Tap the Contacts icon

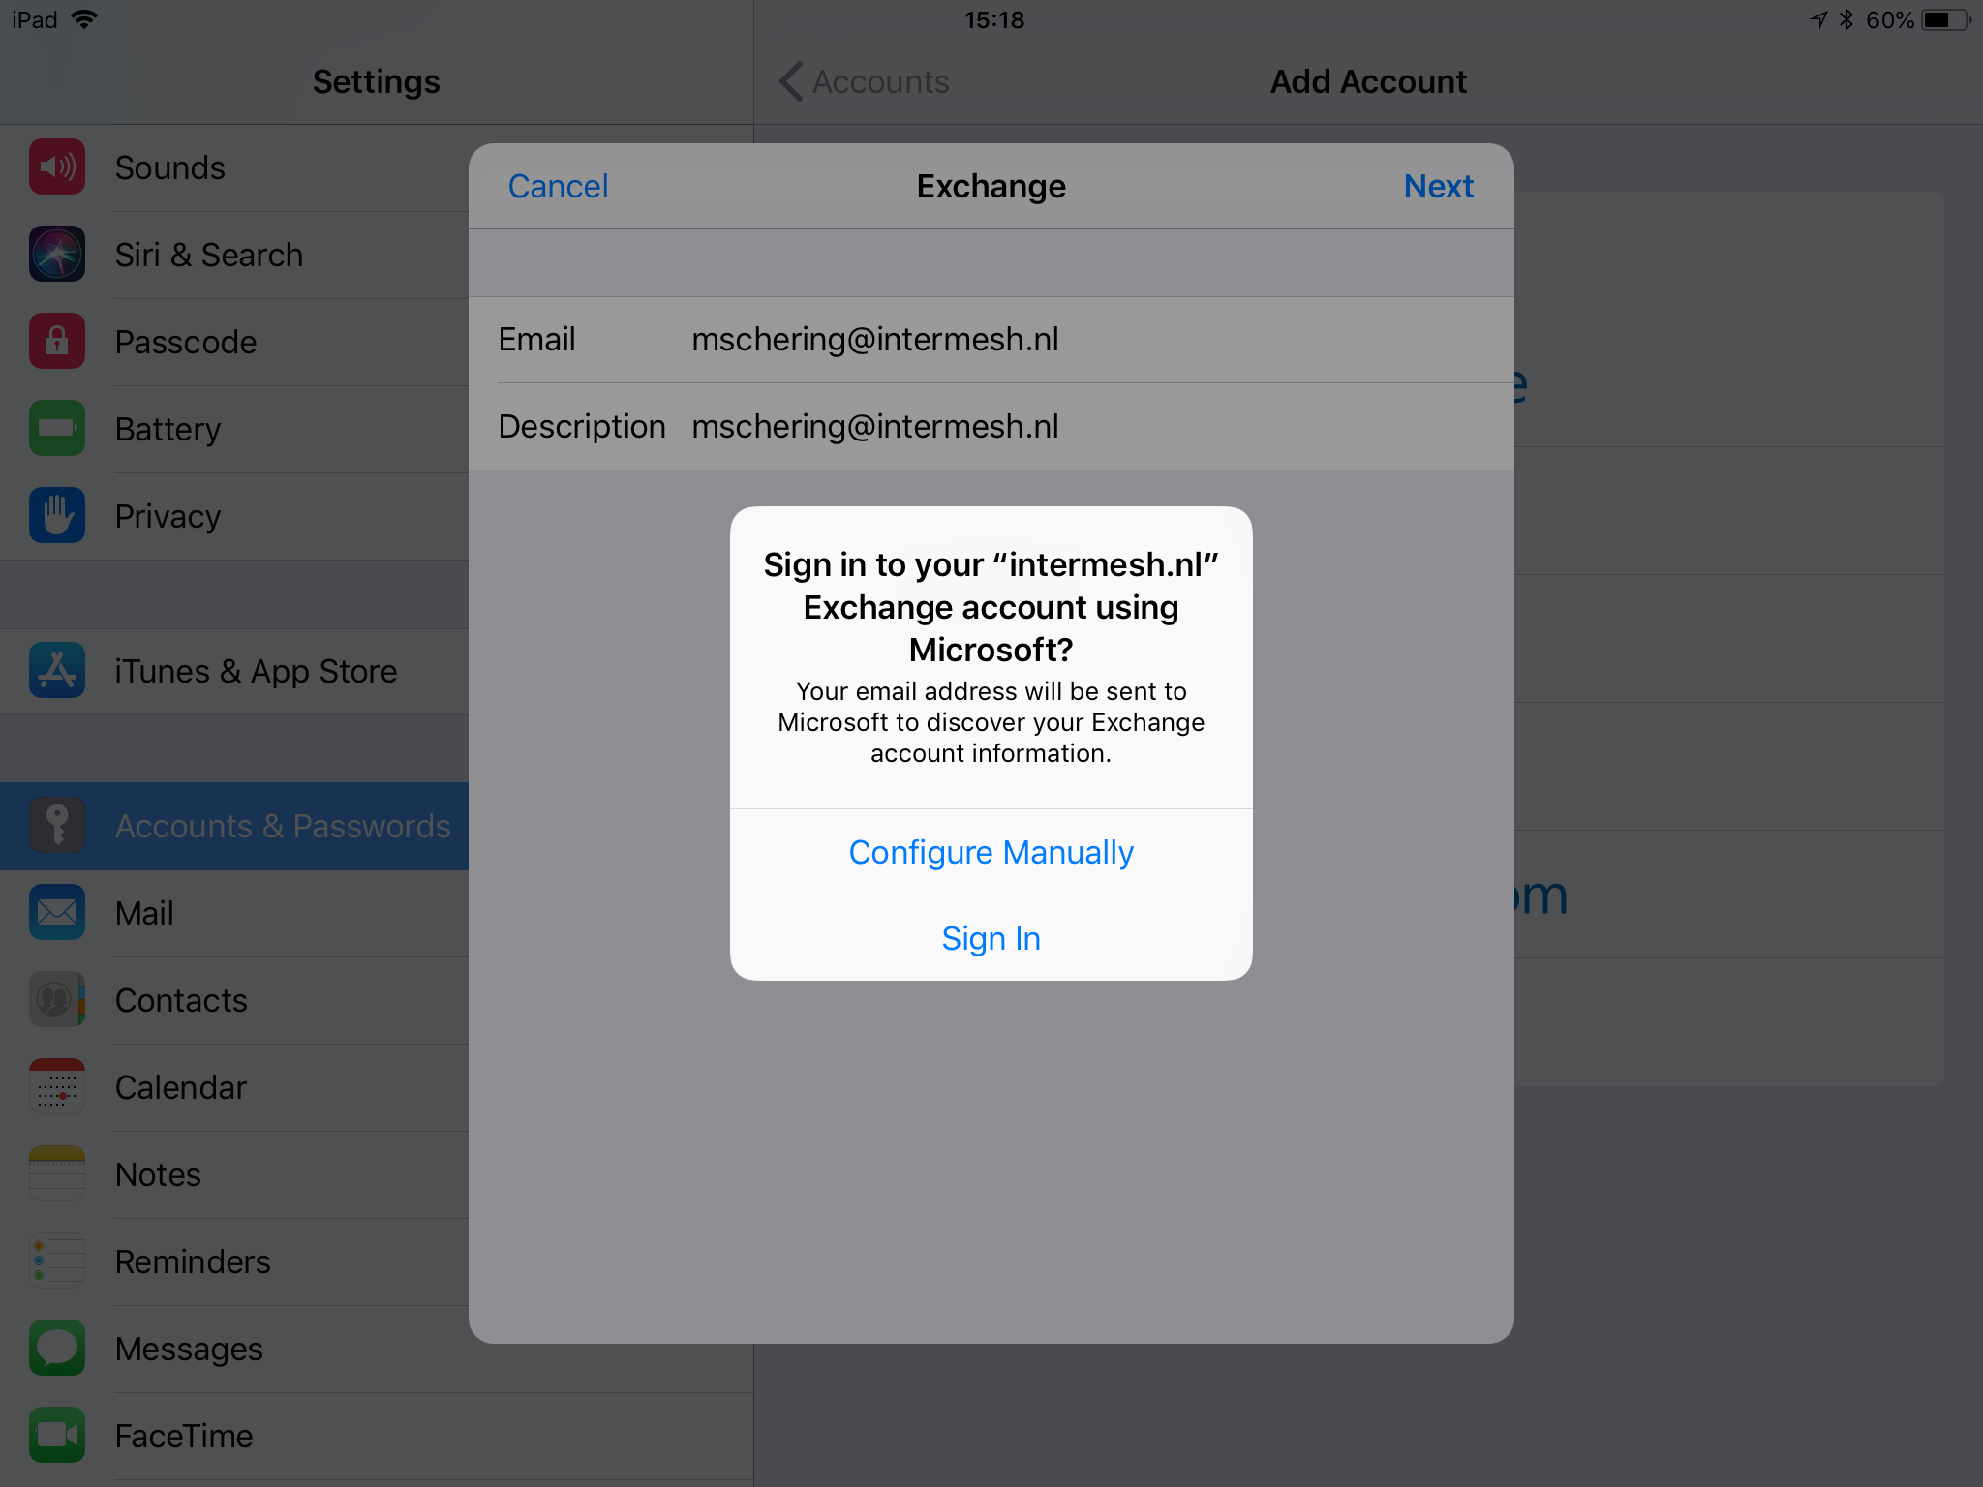click(x=57, y=1000)
